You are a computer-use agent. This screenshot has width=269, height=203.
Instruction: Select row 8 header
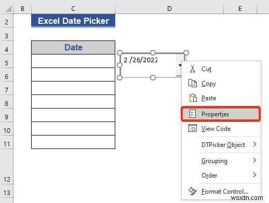pyautogui.click(x=6, y=102)
